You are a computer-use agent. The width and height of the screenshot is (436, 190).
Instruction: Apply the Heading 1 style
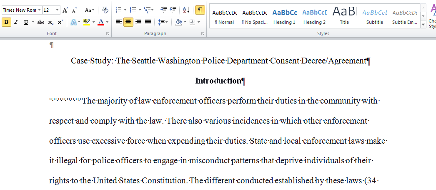(284, 17)
